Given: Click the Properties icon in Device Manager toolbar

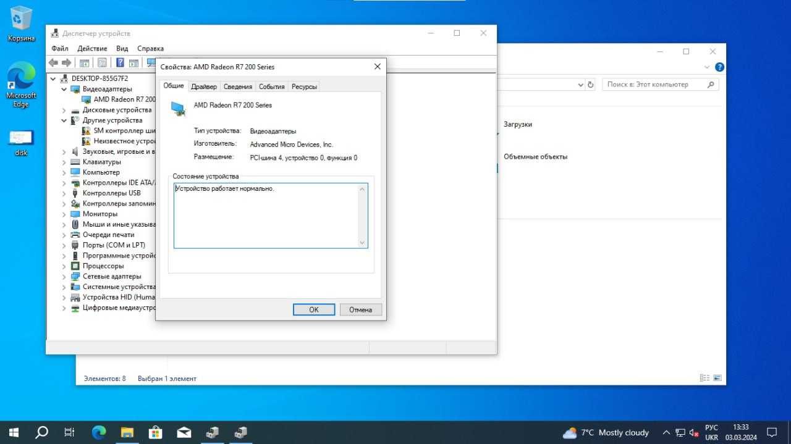Looking at the screenshot, I should tap(102, 62).
